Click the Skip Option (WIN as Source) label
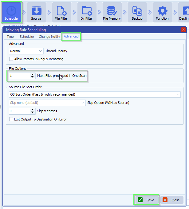Viewport: 189px width, 209px height. (x=108, y=103)
